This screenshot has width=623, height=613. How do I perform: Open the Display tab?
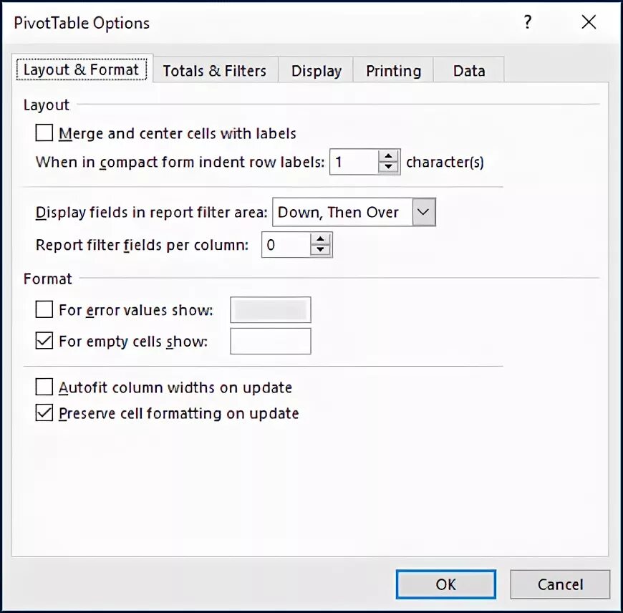(317, 70)
